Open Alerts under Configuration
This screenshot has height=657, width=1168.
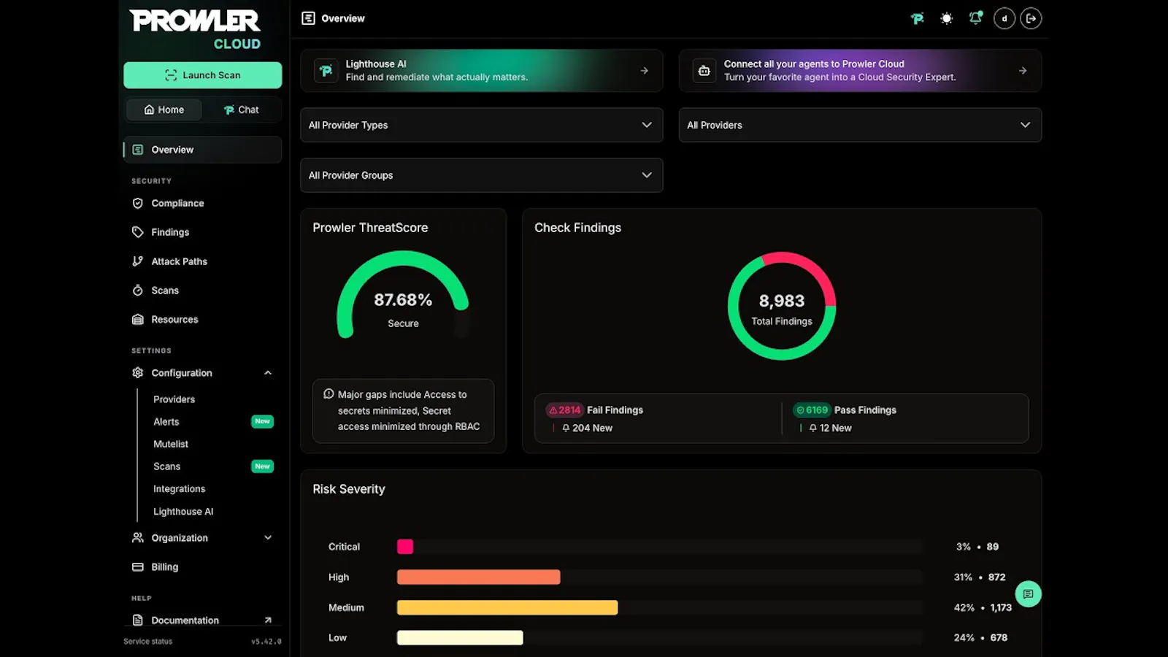166,422
